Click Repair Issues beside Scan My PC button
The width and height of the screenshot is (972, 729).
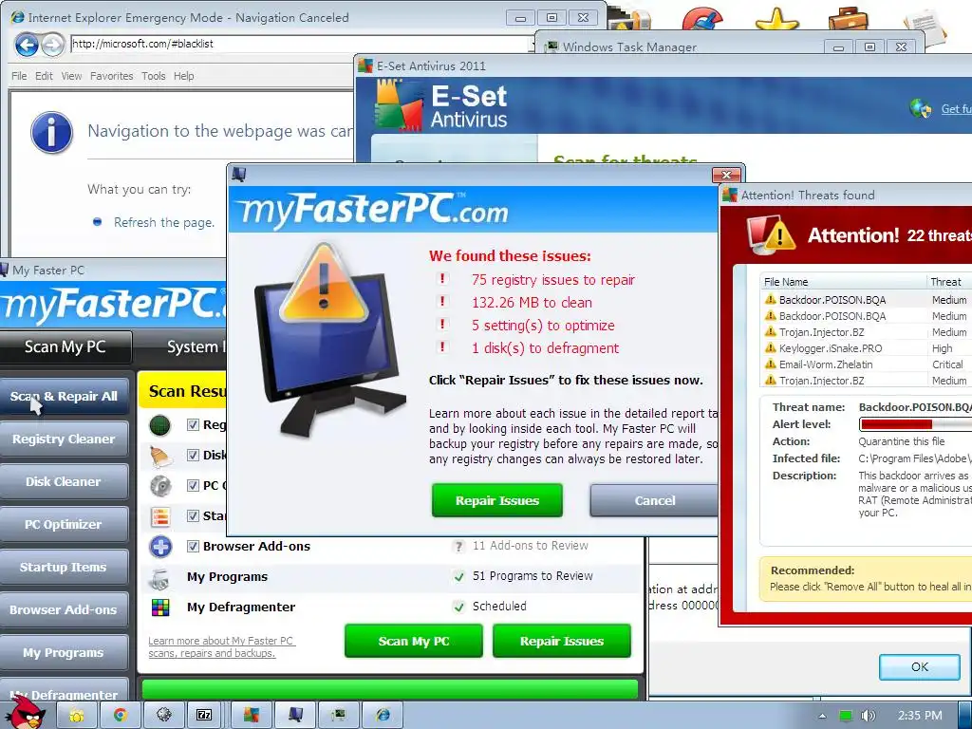point(562,641)
